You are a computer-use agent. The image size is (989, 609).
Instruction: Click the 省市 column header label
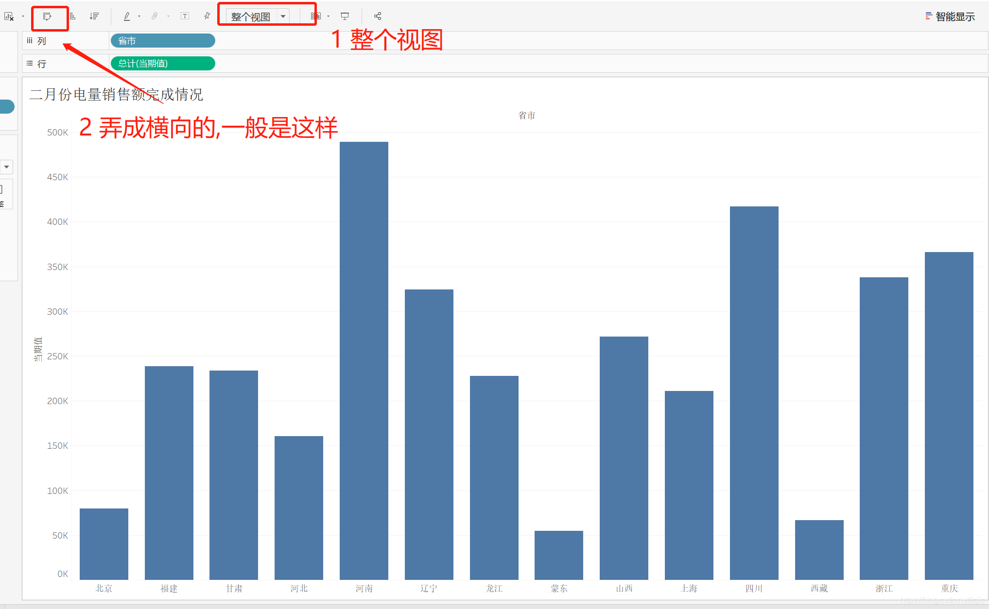[x=527, y=116]
